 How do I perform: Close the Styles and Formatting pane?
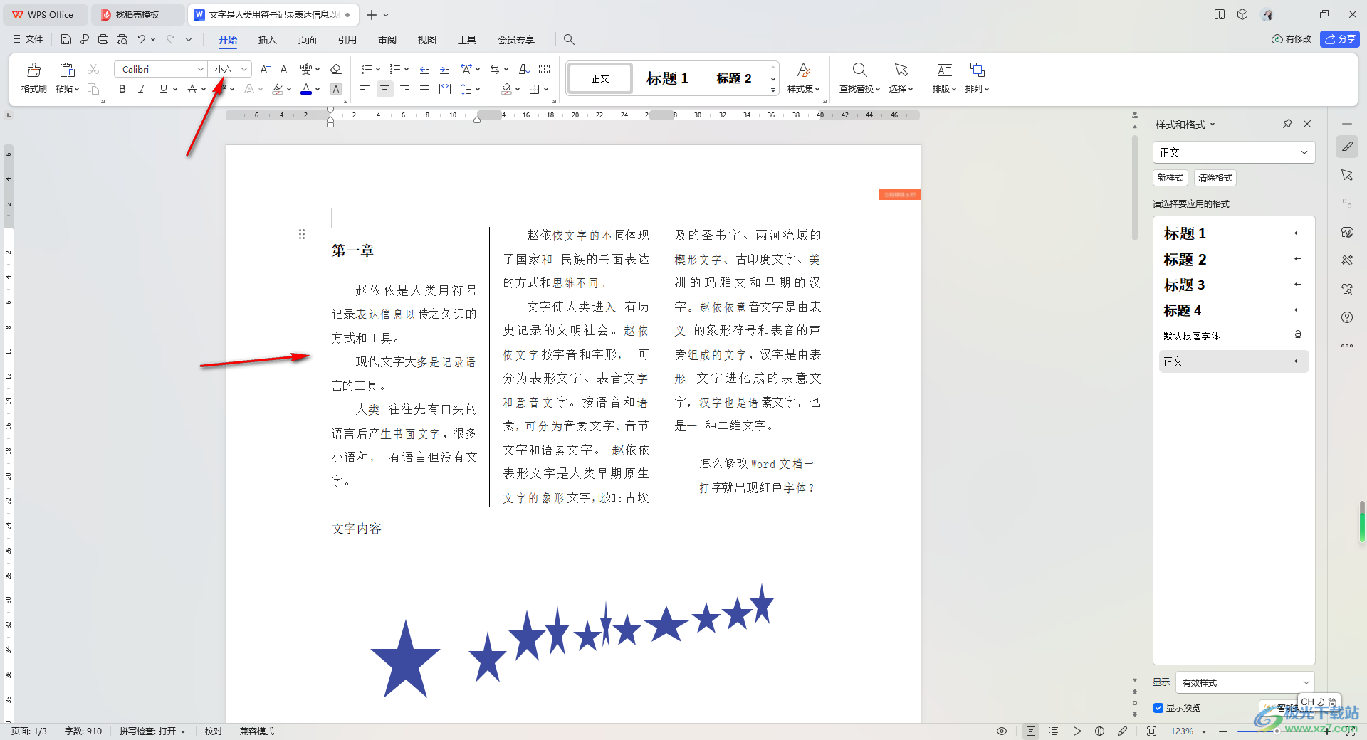1307,124
